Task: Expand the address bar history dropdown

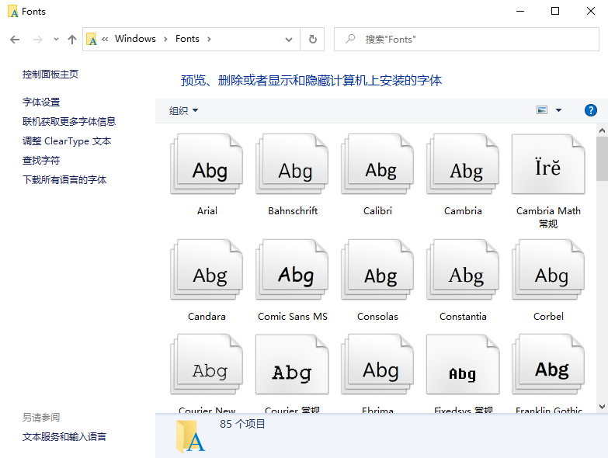Action: click(289, 39)
